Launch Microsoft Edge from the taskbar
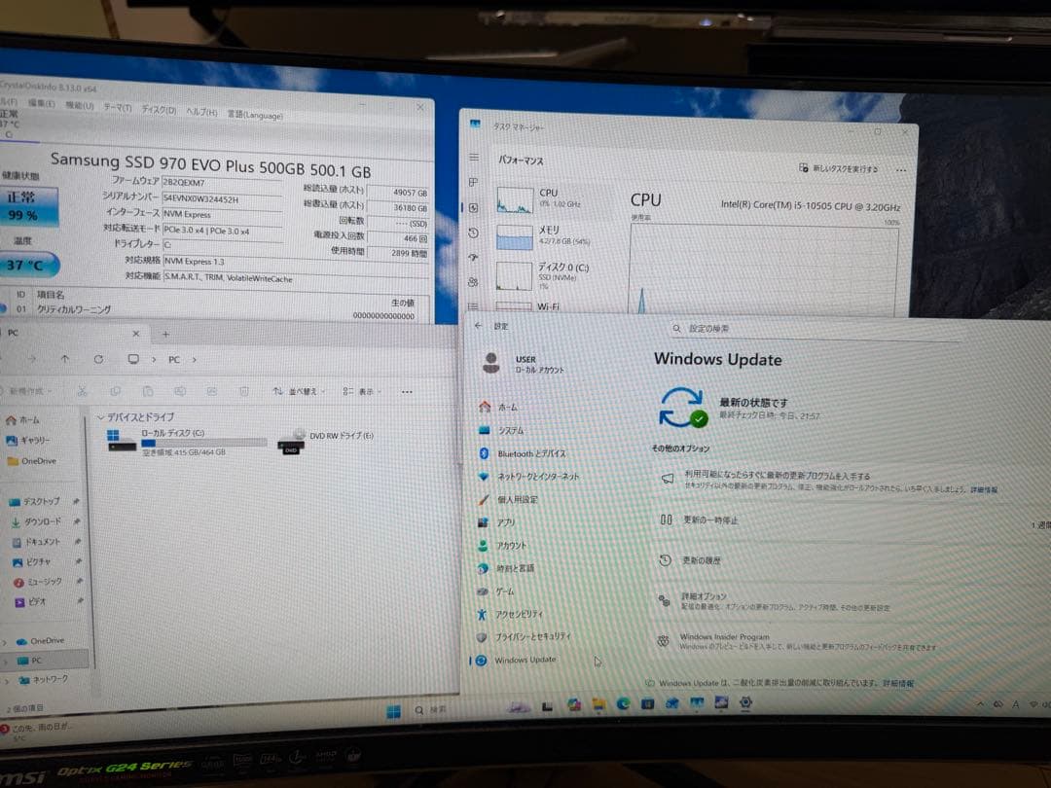This screenshot has height=788, width=1051. pyautogui.click(x=623, y=702)
